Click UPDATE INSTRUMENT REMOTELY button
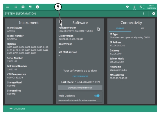This screenshot has width=162, height=115. (80, 88)
